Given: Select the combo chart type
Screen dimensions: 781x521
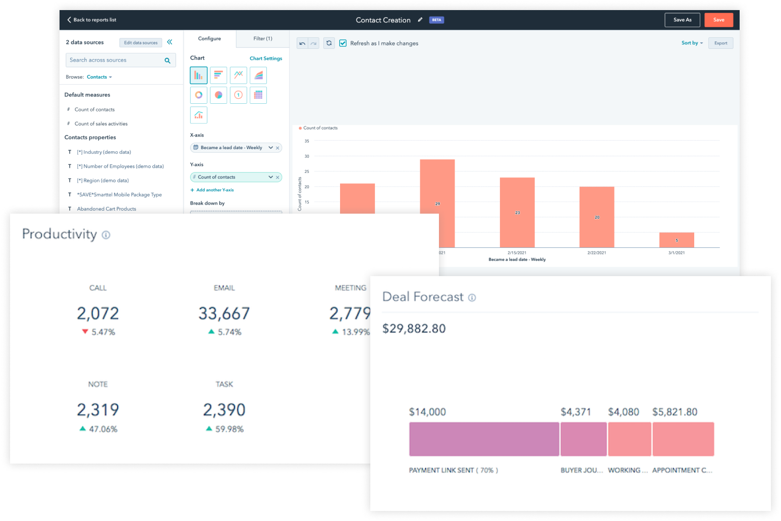Looking at the screenshot, I should [198, 115].
